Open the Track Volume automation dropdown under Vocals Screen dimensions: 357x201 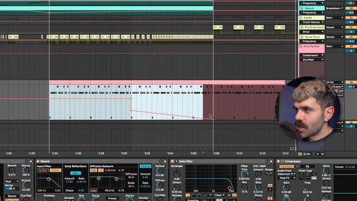pyautogui.click(x=312, y=22)
